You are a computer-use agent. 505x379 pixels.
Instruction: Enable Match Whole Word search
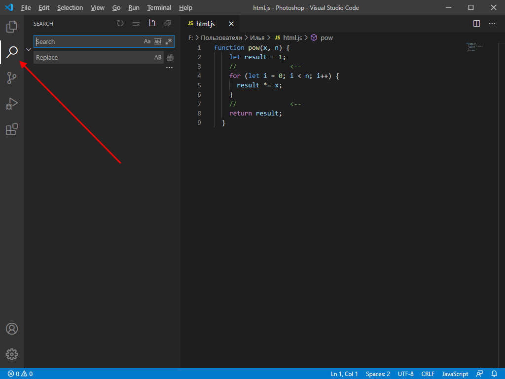157,41
